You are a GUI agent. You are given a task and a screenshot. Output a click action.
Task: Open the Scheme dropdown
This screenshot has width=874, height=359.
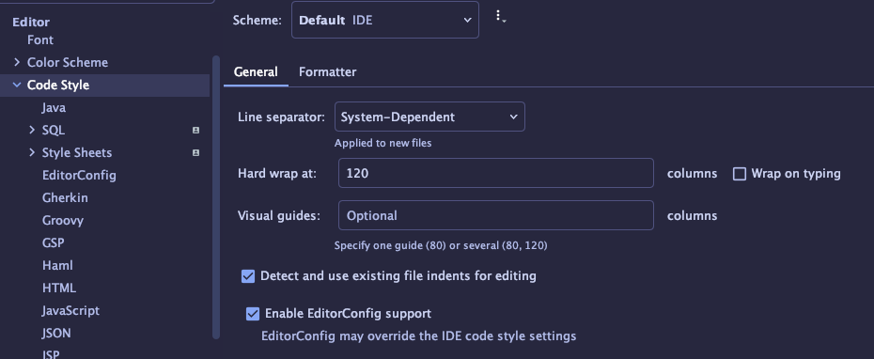(x=385, y=20)
